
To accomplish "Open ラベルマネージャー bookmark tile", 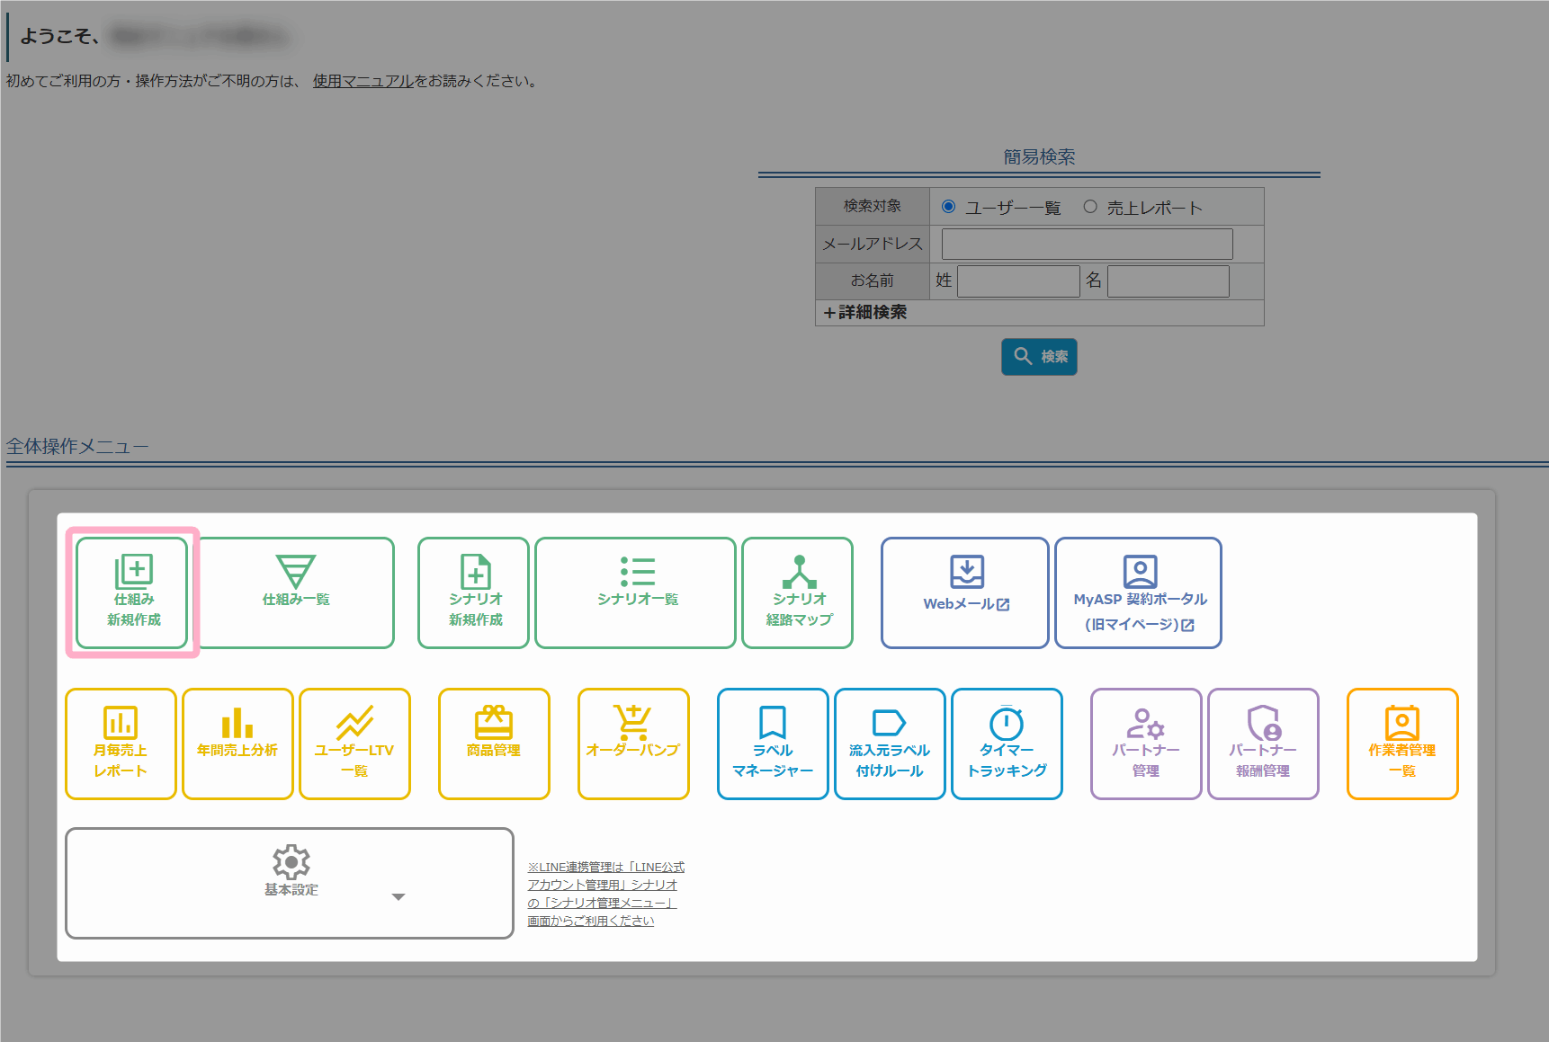I will point(773,744).
